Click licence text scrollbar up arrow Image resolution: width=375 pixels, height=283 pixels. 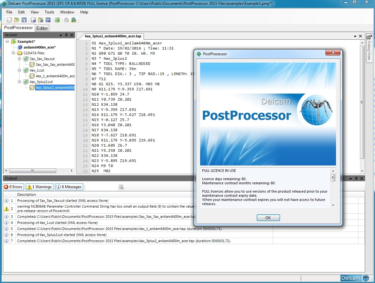(333, 171)
